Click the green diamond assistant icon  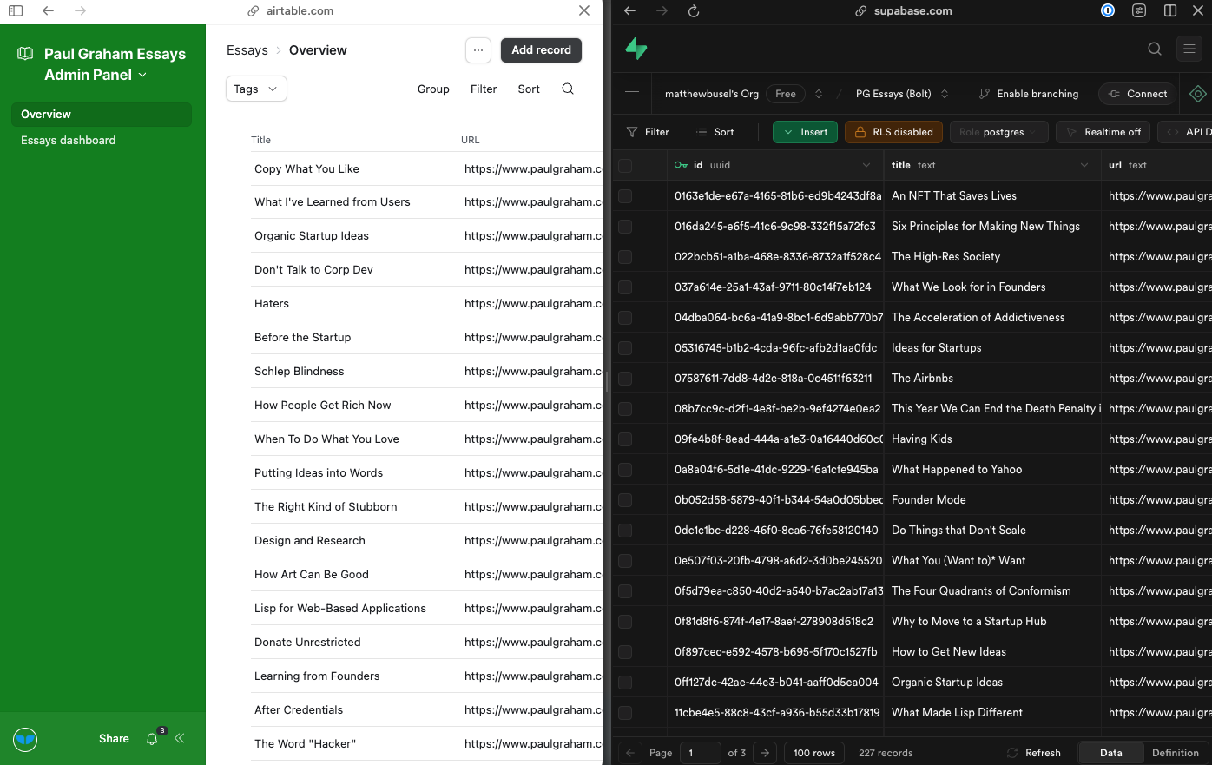1198,94
